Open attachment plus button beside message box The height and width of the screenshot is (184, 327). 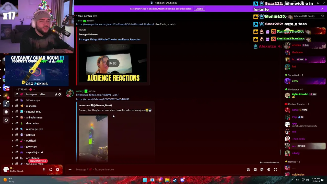point(70,169)
